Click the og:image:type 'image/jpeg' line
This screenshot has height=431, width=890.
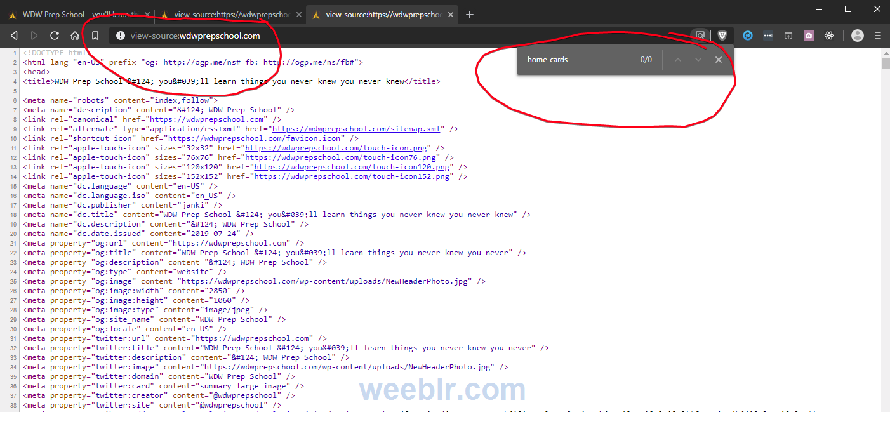point(145,310)
